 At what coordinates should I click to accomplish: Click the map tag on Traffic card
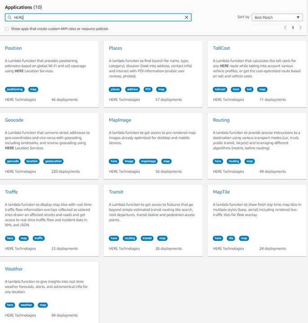point(24,238)
